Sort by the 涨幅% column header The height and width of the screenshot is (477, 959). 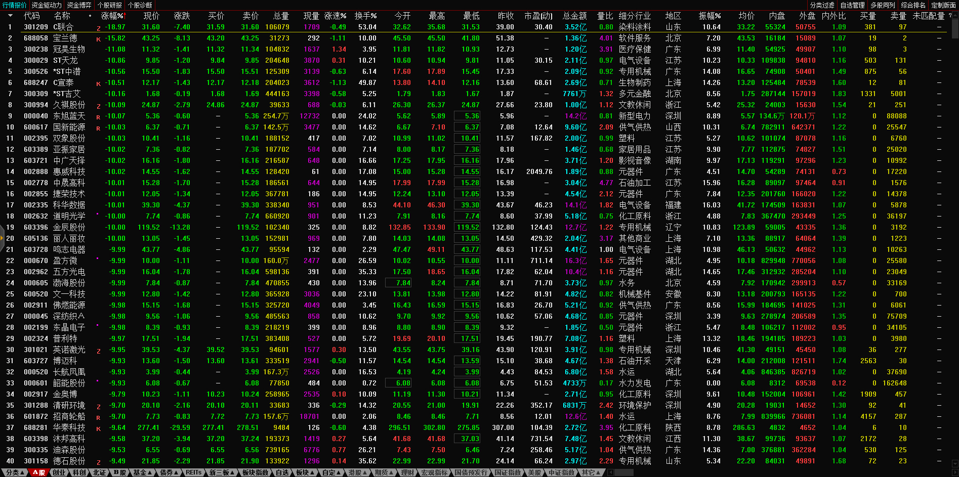coord(112,16)
